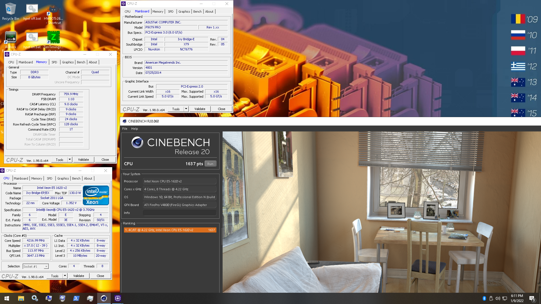Open Tools dropdown arrow in Mainboard window
The height and width of the screenshot is (304, 541).
coord(186,109)
